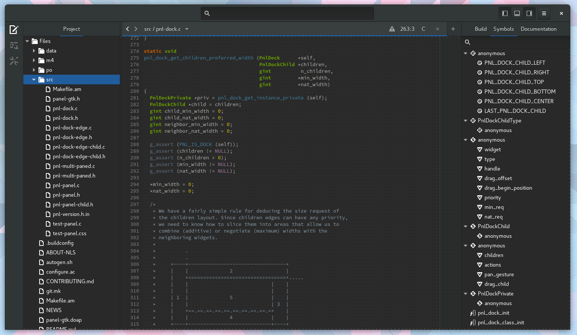Click the + button to open a new tab
577x335 pixels.
point(453,28)
